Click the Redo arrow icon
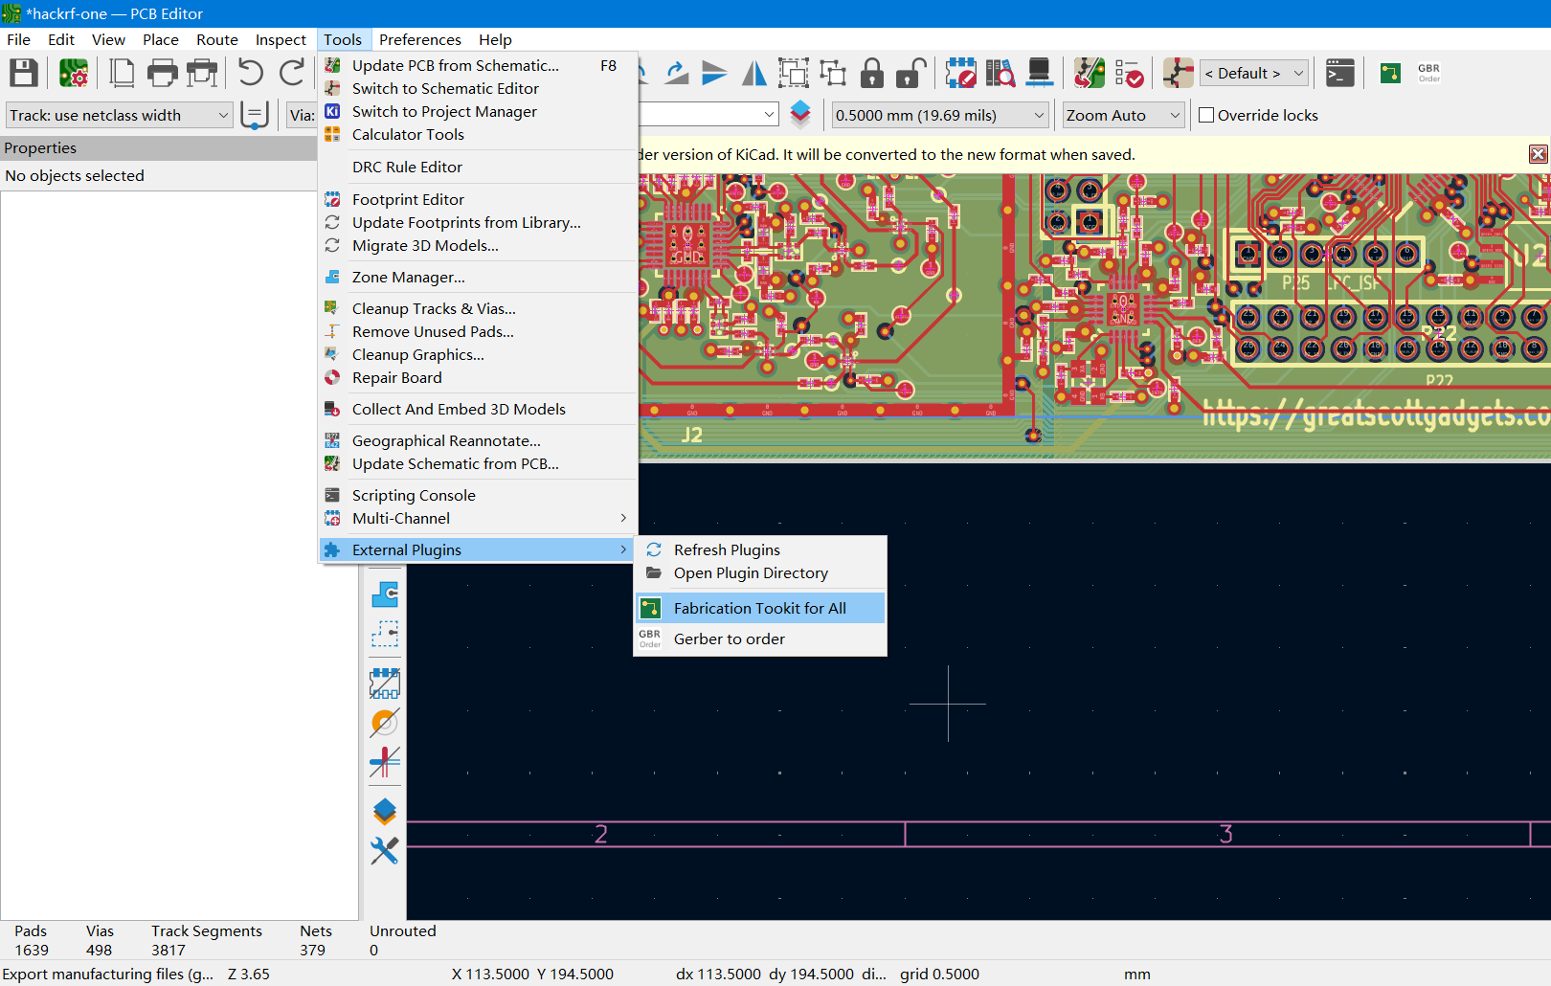 point(292,74)
